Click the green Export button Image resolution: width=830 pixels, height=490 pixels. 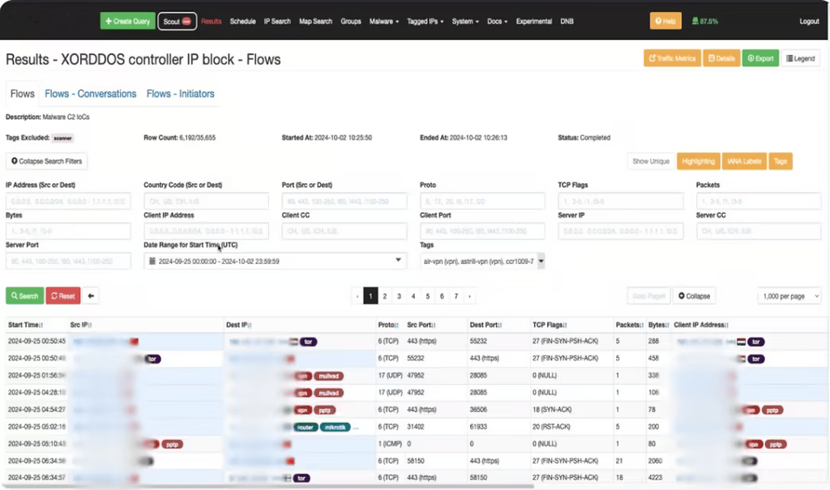(x=759, y=58)
